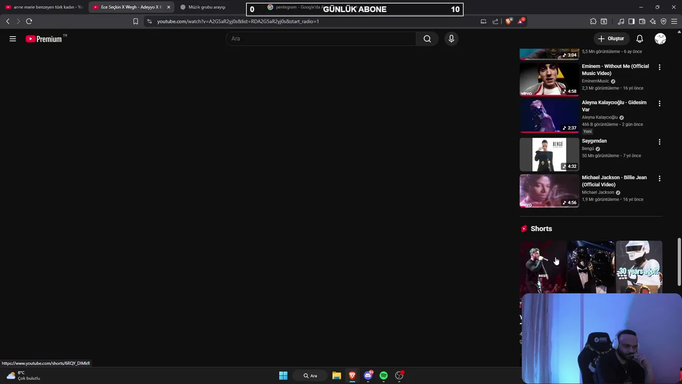Open the '30 years ago?' Short thumbnail

pos(639,267)
